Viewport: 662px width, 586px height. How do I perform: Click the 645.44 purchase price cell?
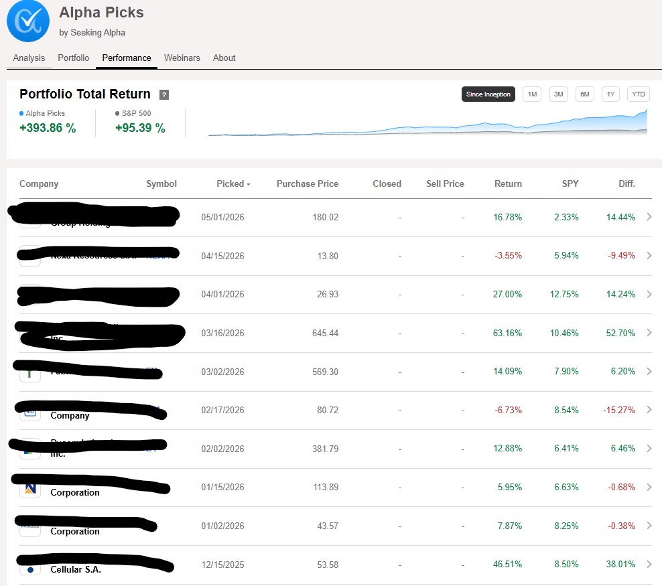point(325,333)
